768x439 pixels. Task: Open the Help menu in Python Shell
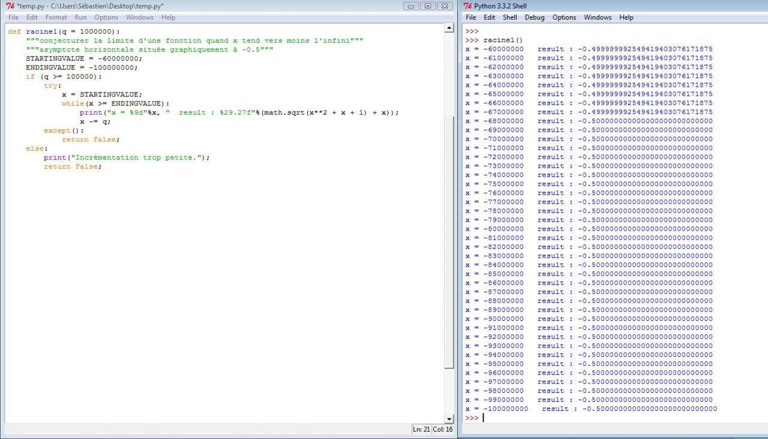626,17
